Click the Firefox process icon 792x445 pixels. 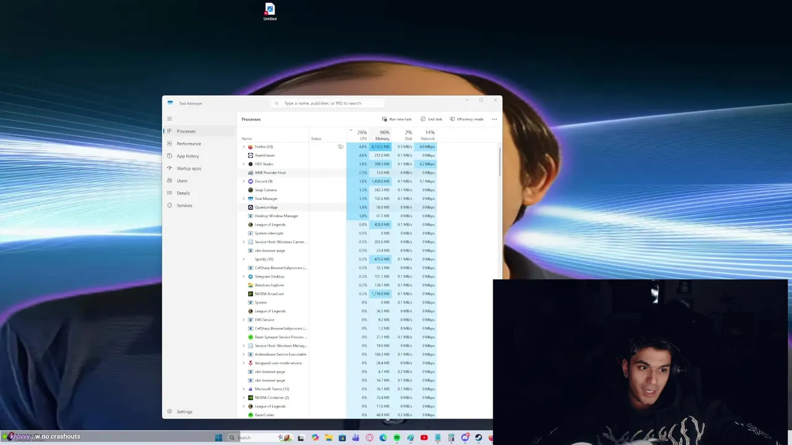coord(251,146)
